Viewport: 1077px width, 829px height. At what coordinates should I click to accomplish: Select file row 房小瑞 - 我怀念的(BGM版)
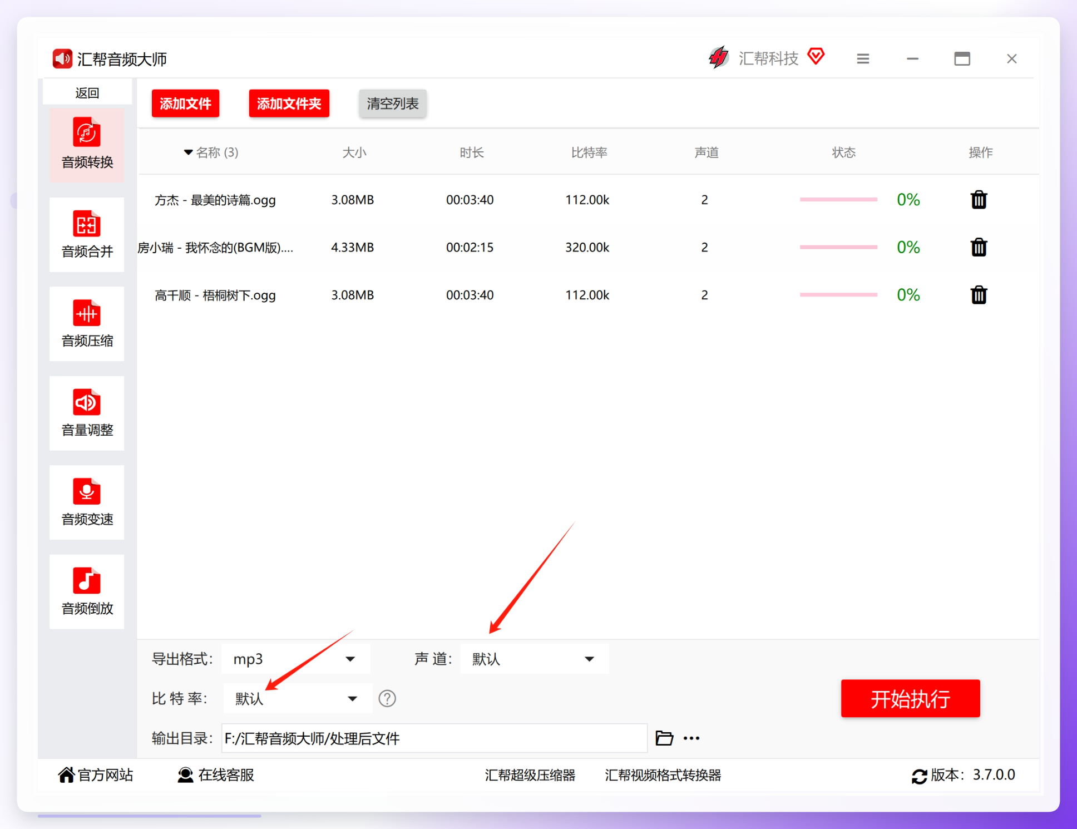(x=588, y=247)
